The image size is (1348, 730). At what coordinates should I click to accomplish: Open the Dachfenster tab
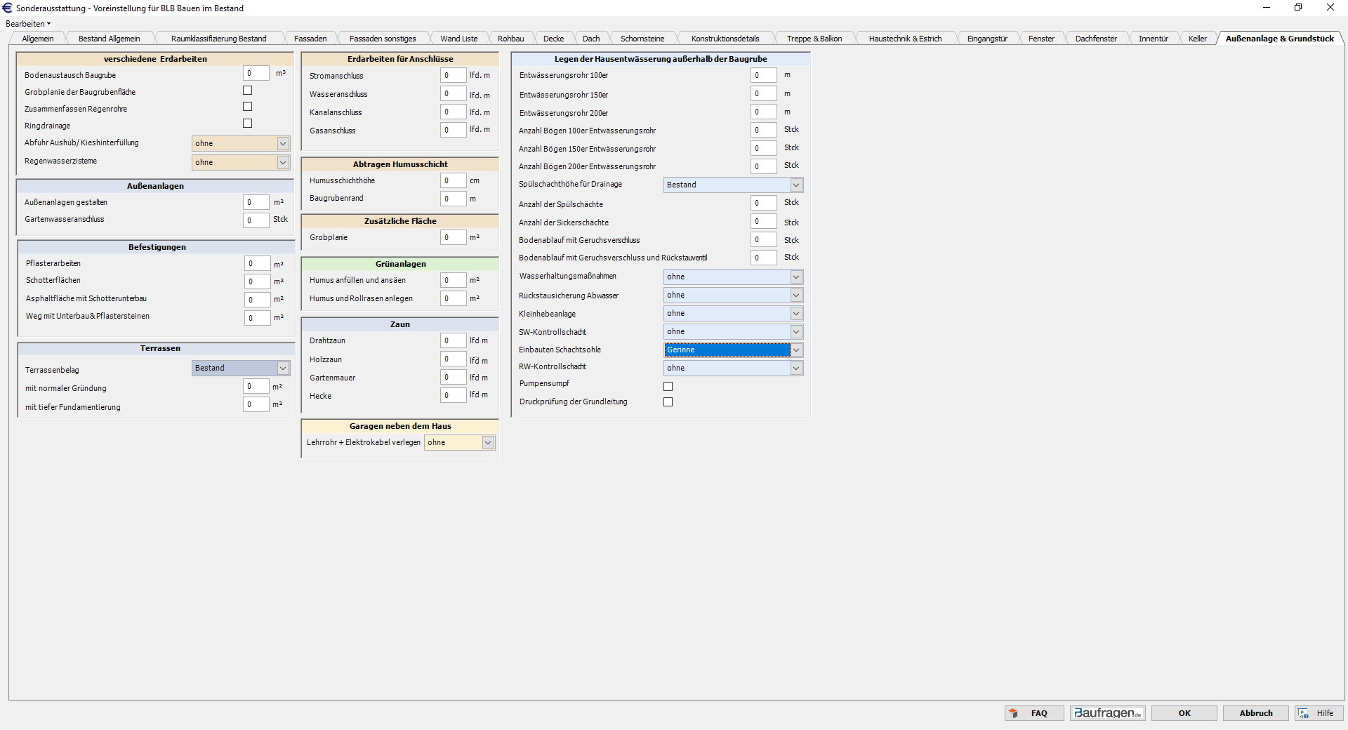coord(1095,39)
